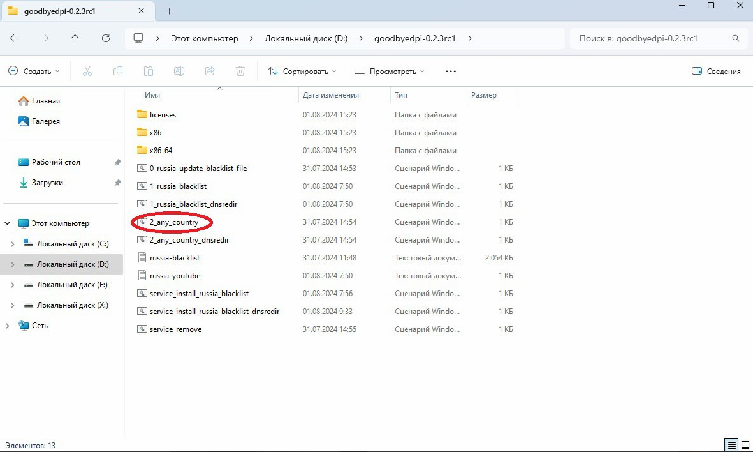The height and width of the screenshot is (452, 753).
Task: Select the russia-youtube text file
Action: coord(175,276)
